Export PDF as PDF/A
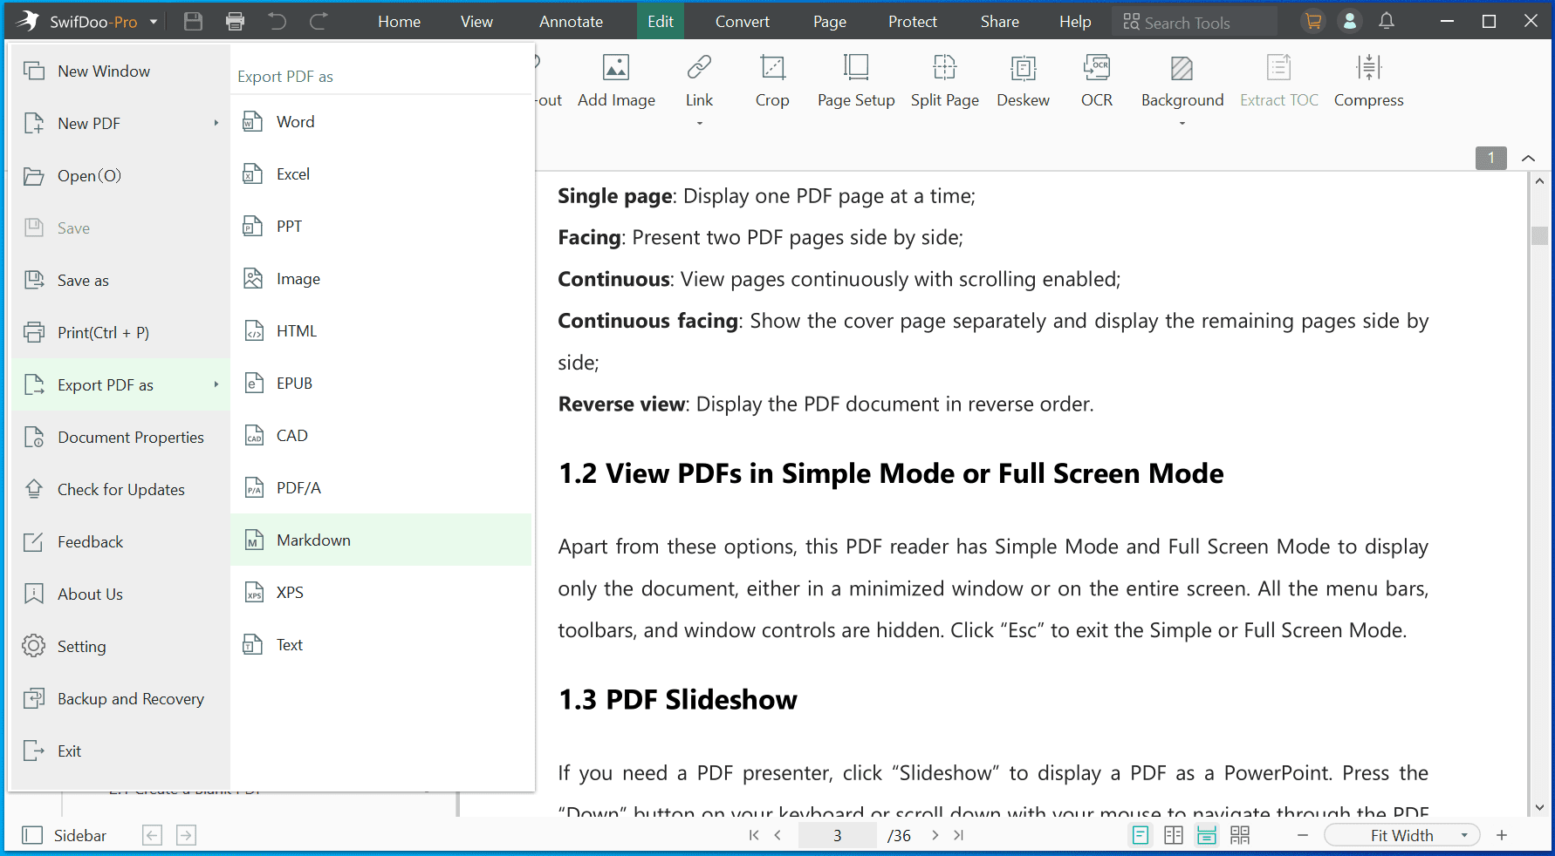The image size is (1555, 856). click(x=381, y=488)
